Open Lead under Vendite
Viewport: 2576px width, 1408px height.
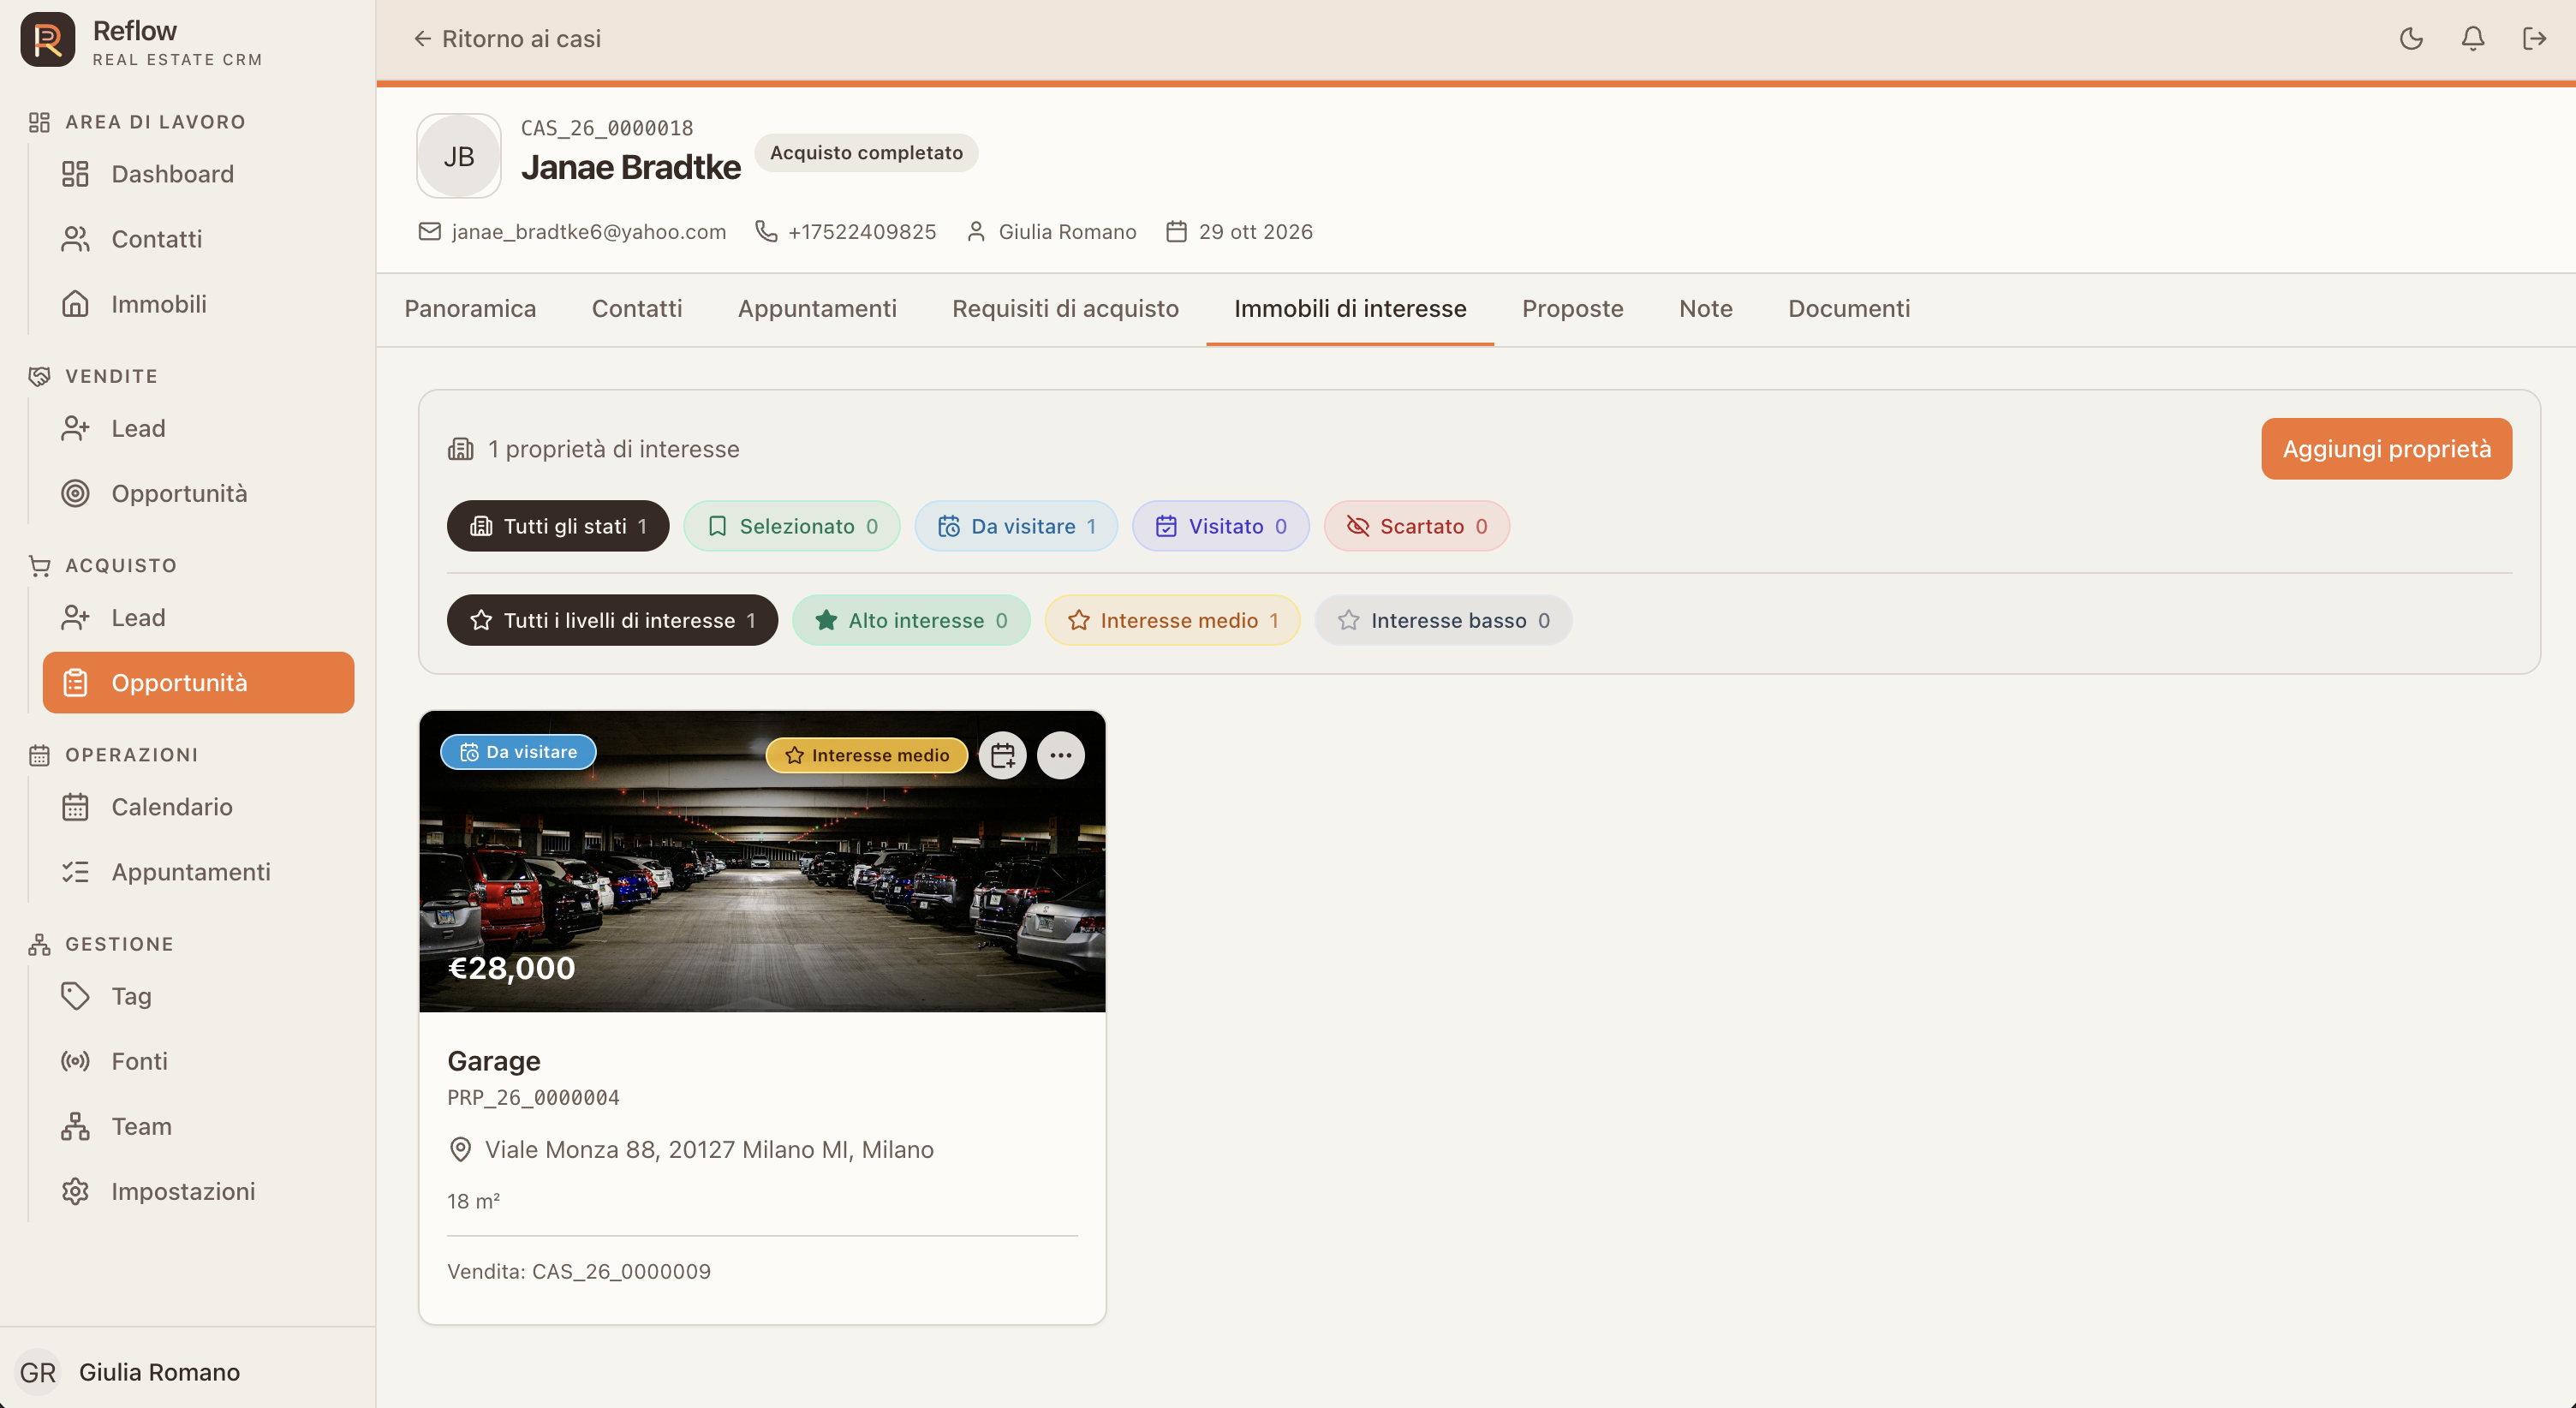pos(198,428)
